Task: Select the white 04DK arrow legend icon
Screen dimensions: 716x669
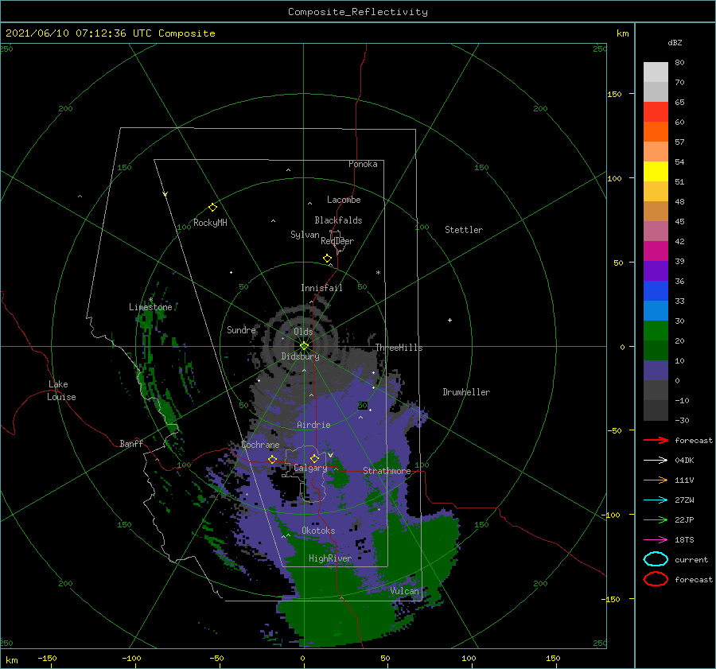Action: pyautogui.click(x=656, y=461)
